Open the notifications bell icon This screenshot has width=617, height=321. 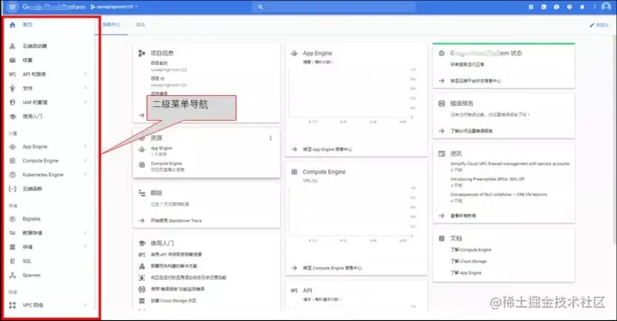click(x=582, y=7)
